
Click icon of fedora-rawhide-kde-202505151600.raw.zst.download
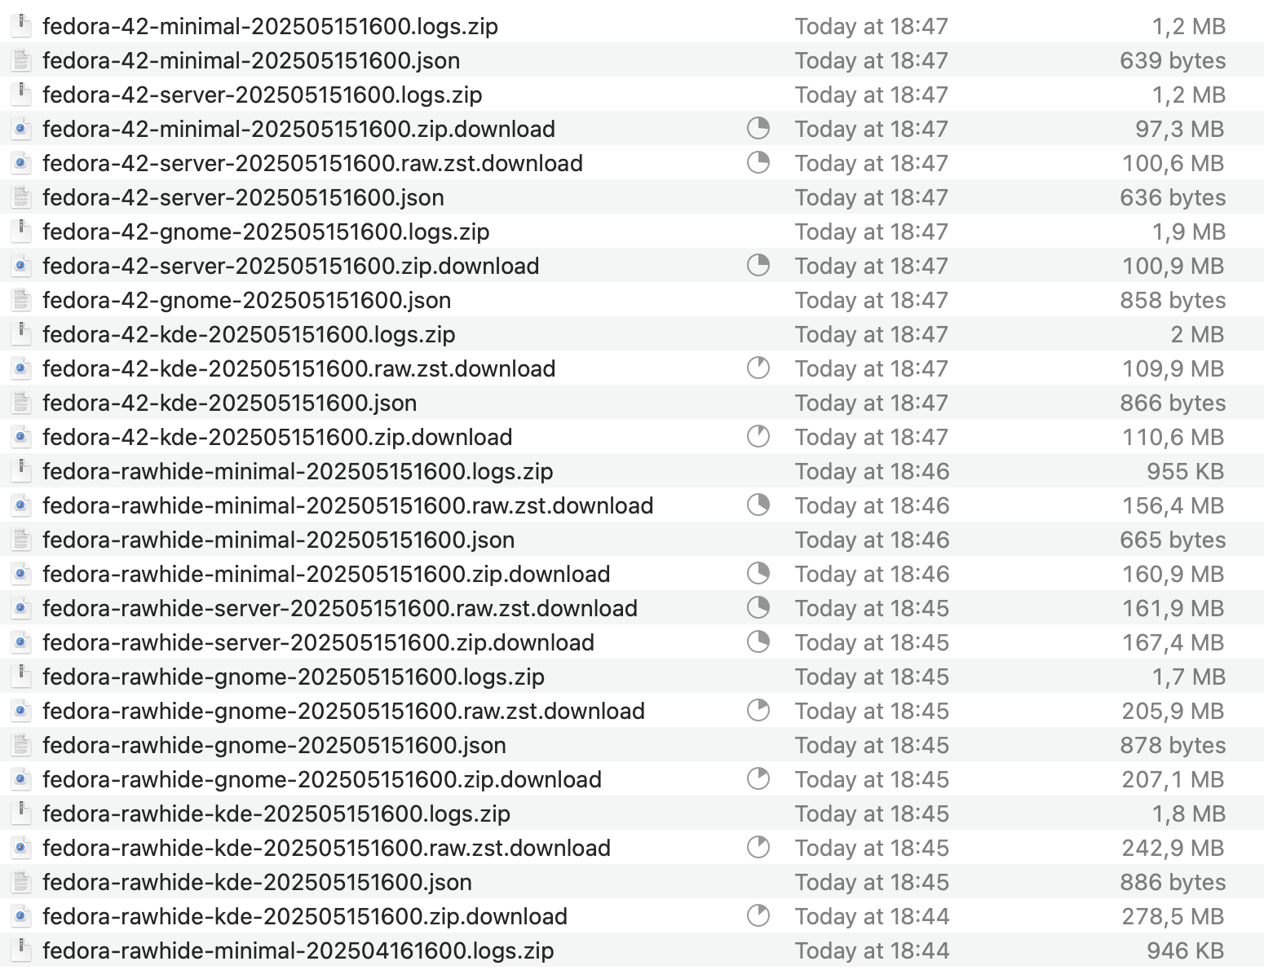coord(21,848)
